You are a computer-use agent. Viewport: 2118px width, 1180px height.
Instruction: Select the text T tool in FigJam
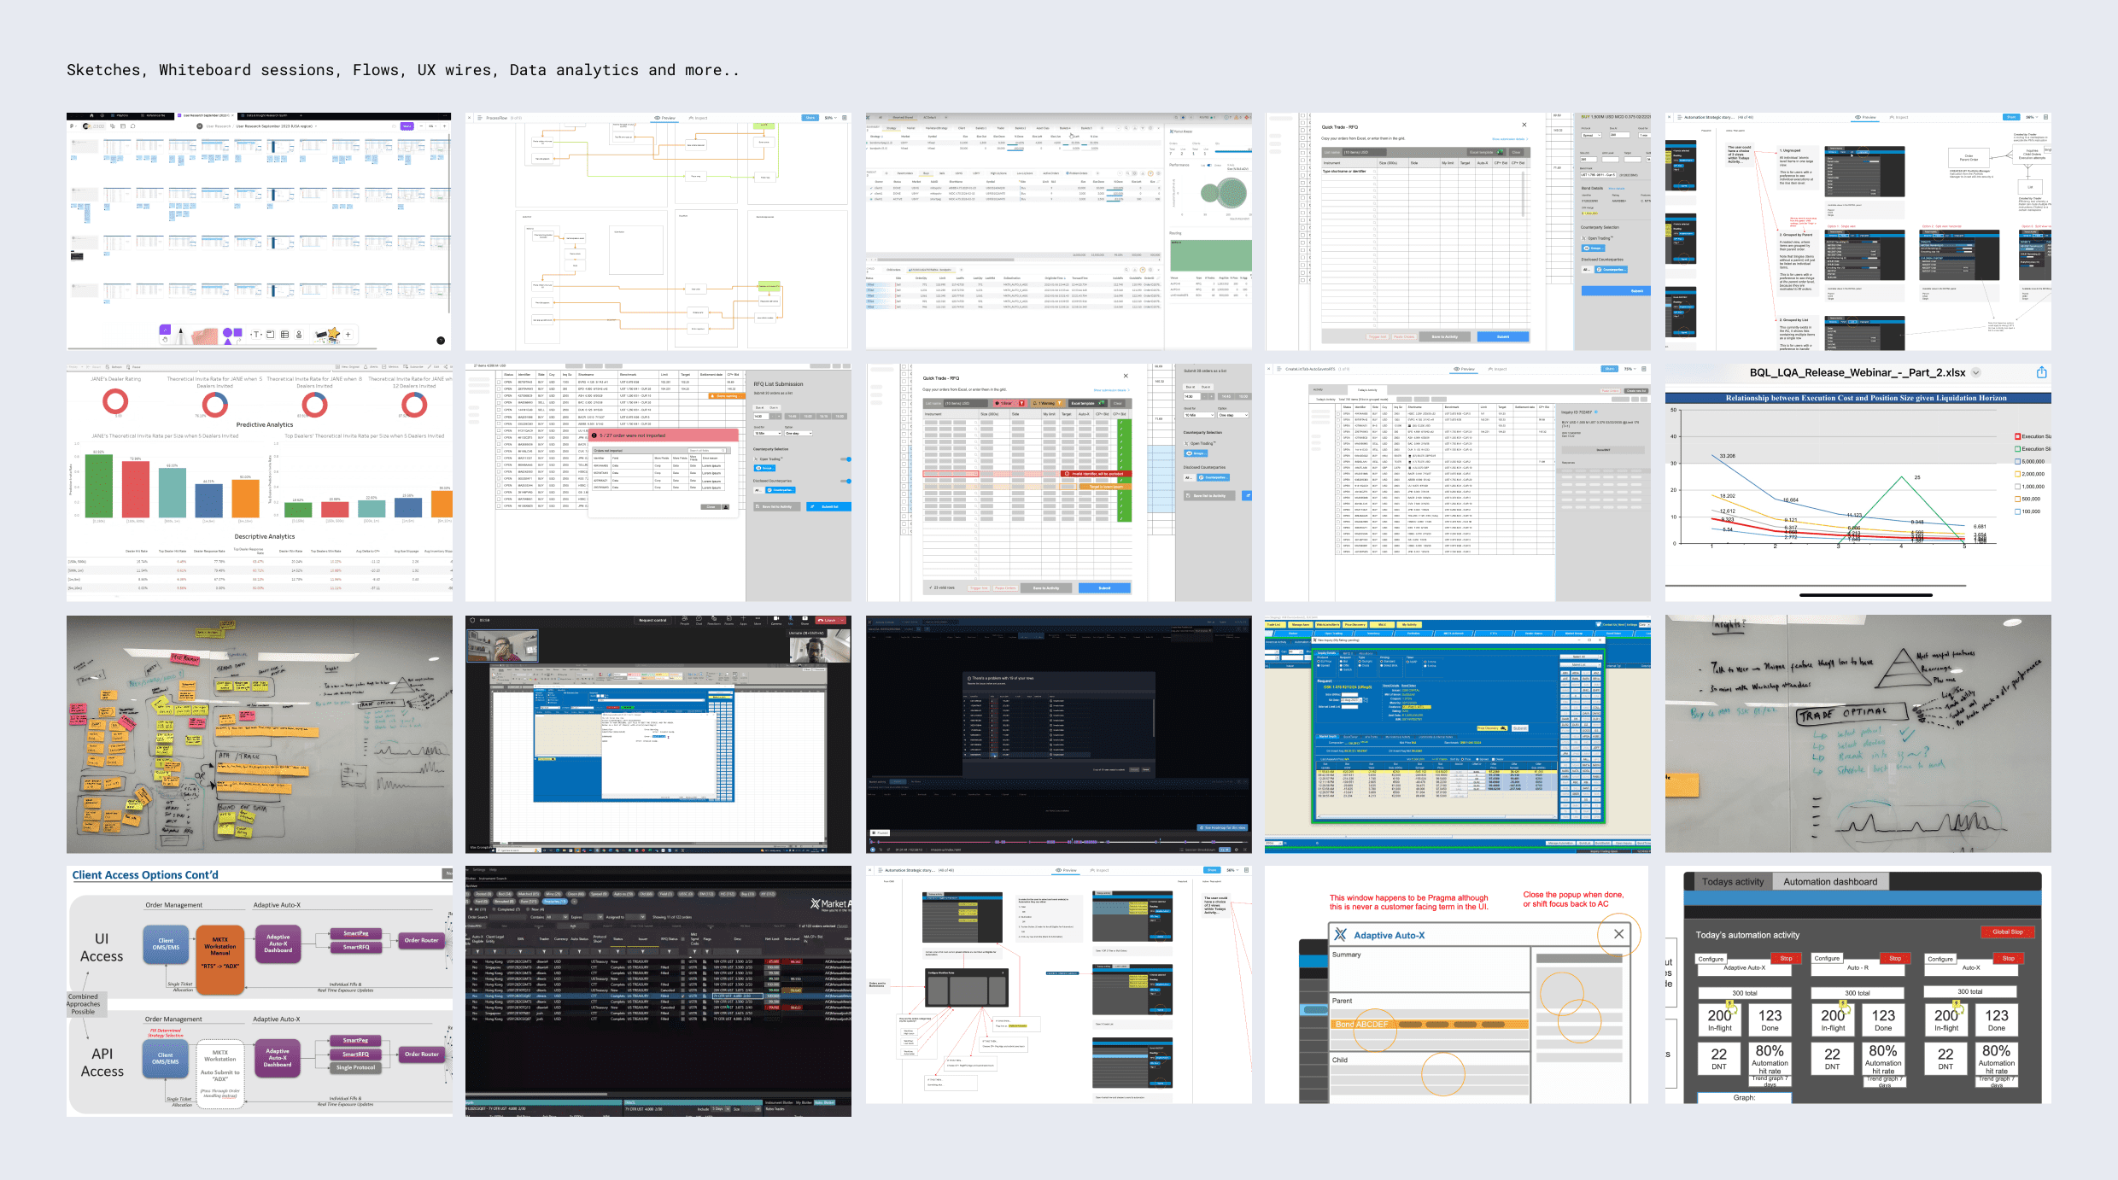click(255, 335)
